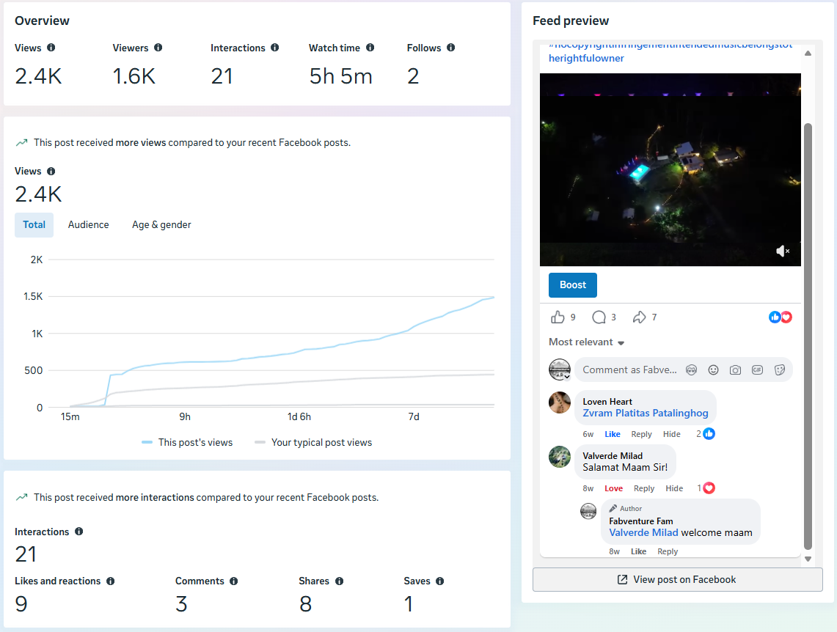
Task: Toggle the Love reaction on Valverde Milad's comment
Action: pyautogui.click(x=613, y=488)
